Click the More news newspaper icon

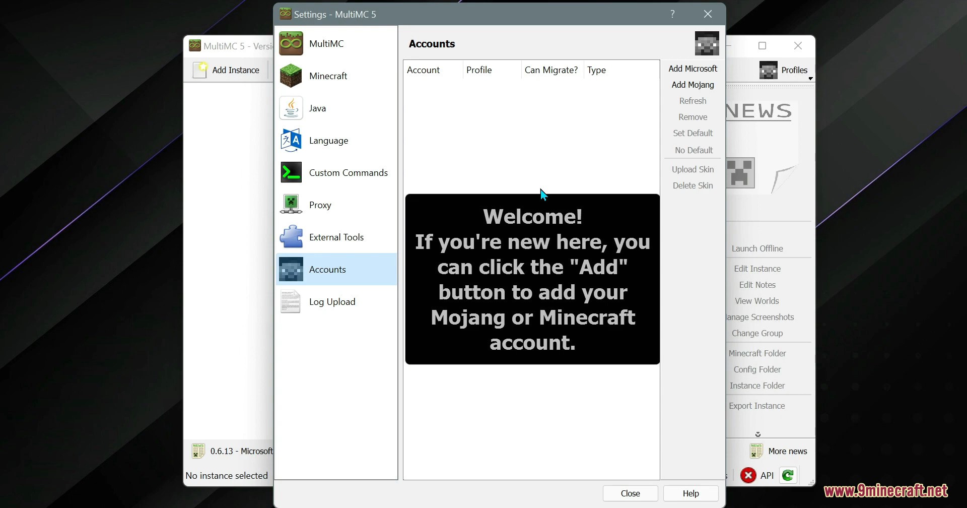[x=756, y=451]
